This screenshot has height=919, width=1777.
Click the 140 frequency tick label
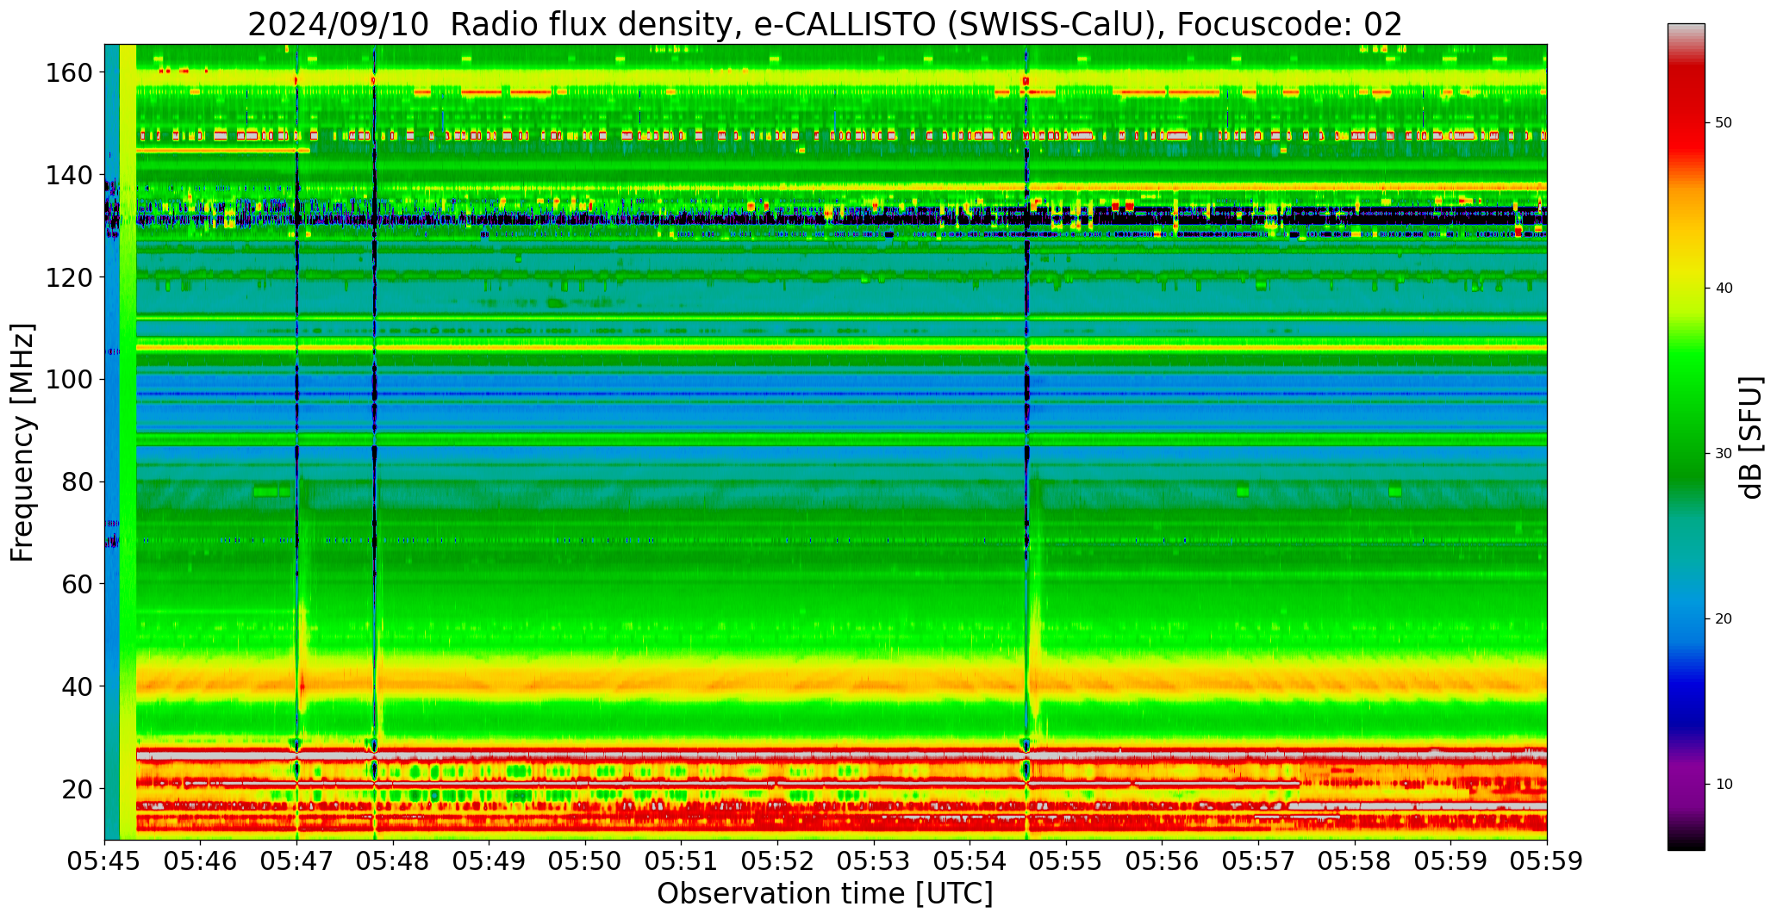tap(69, 176)
